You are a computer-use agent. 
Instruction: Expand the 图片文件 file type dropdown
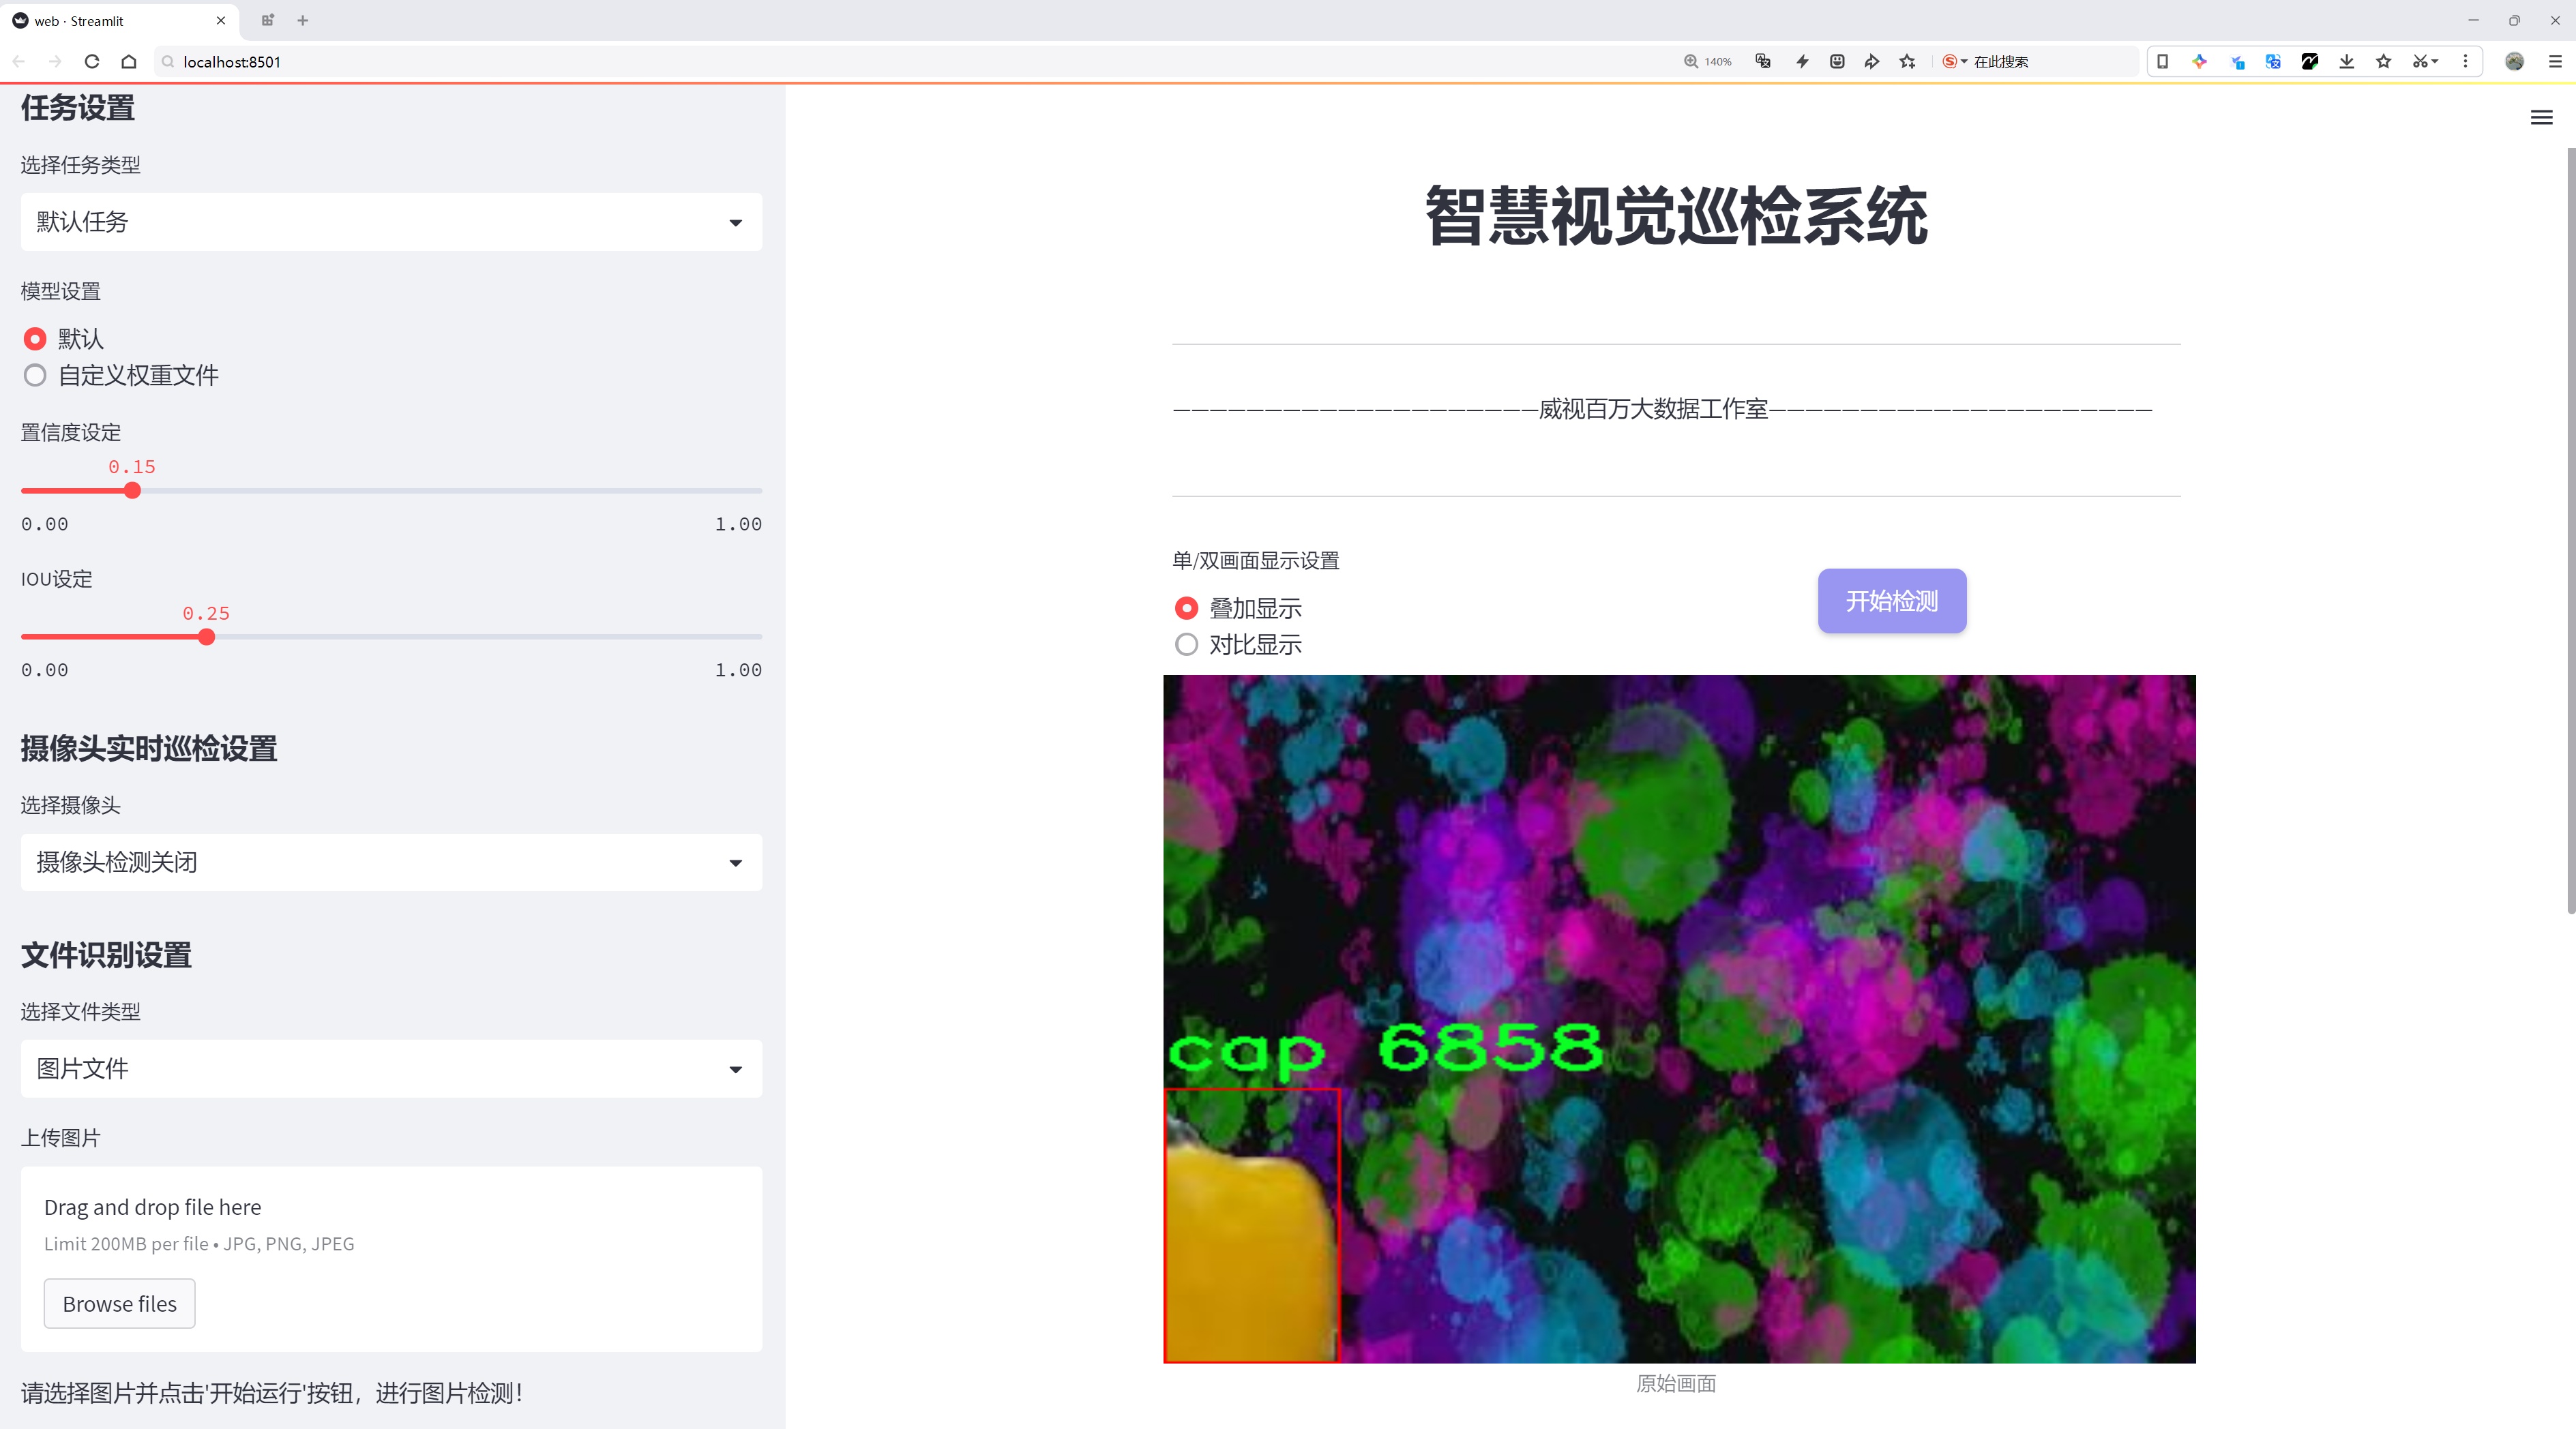click(x=391, y=1068)
